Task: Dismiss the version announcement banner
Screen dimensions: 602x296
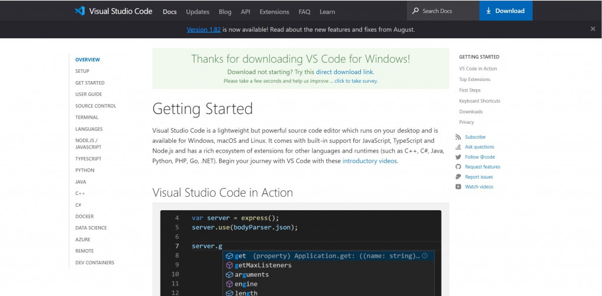Action: click(x=593, y=29)
